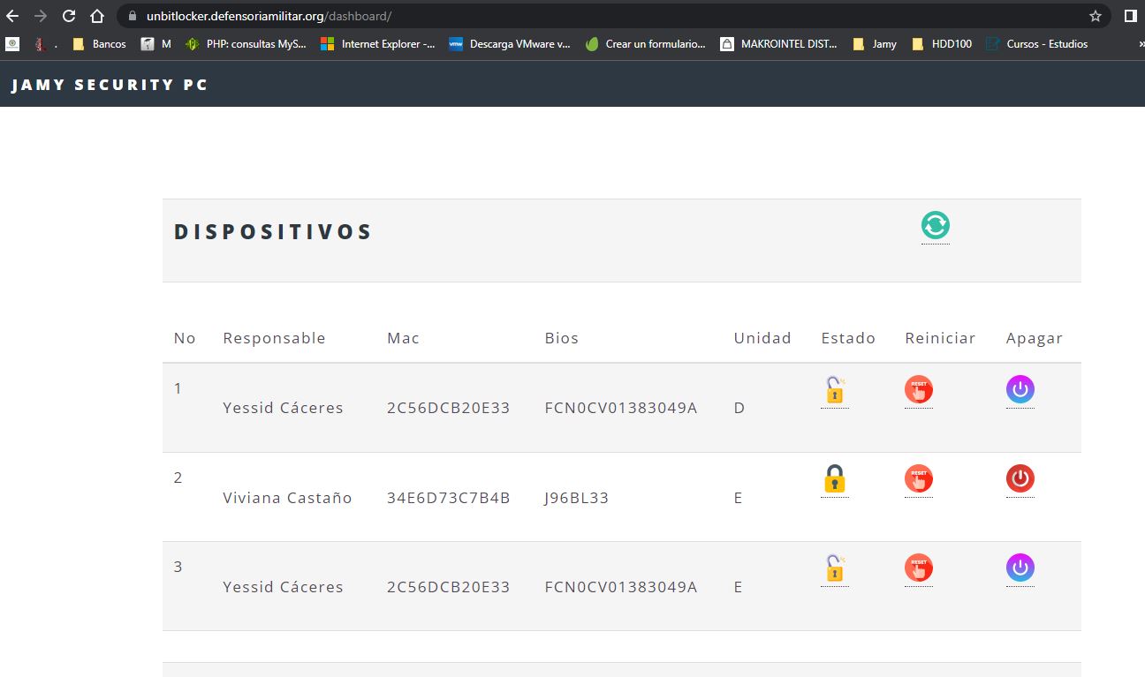Expand the Jamy bookmarks folder
1145x677 pixels.
(x=875, y=44)
